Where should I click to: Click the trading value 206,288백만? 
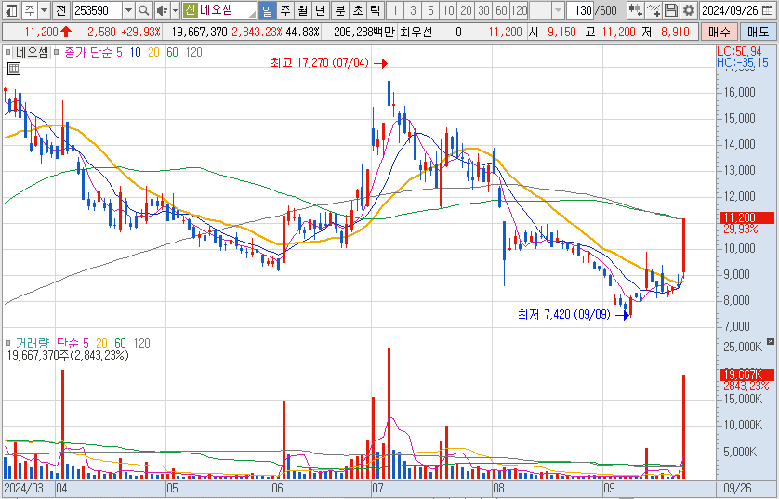363,33
